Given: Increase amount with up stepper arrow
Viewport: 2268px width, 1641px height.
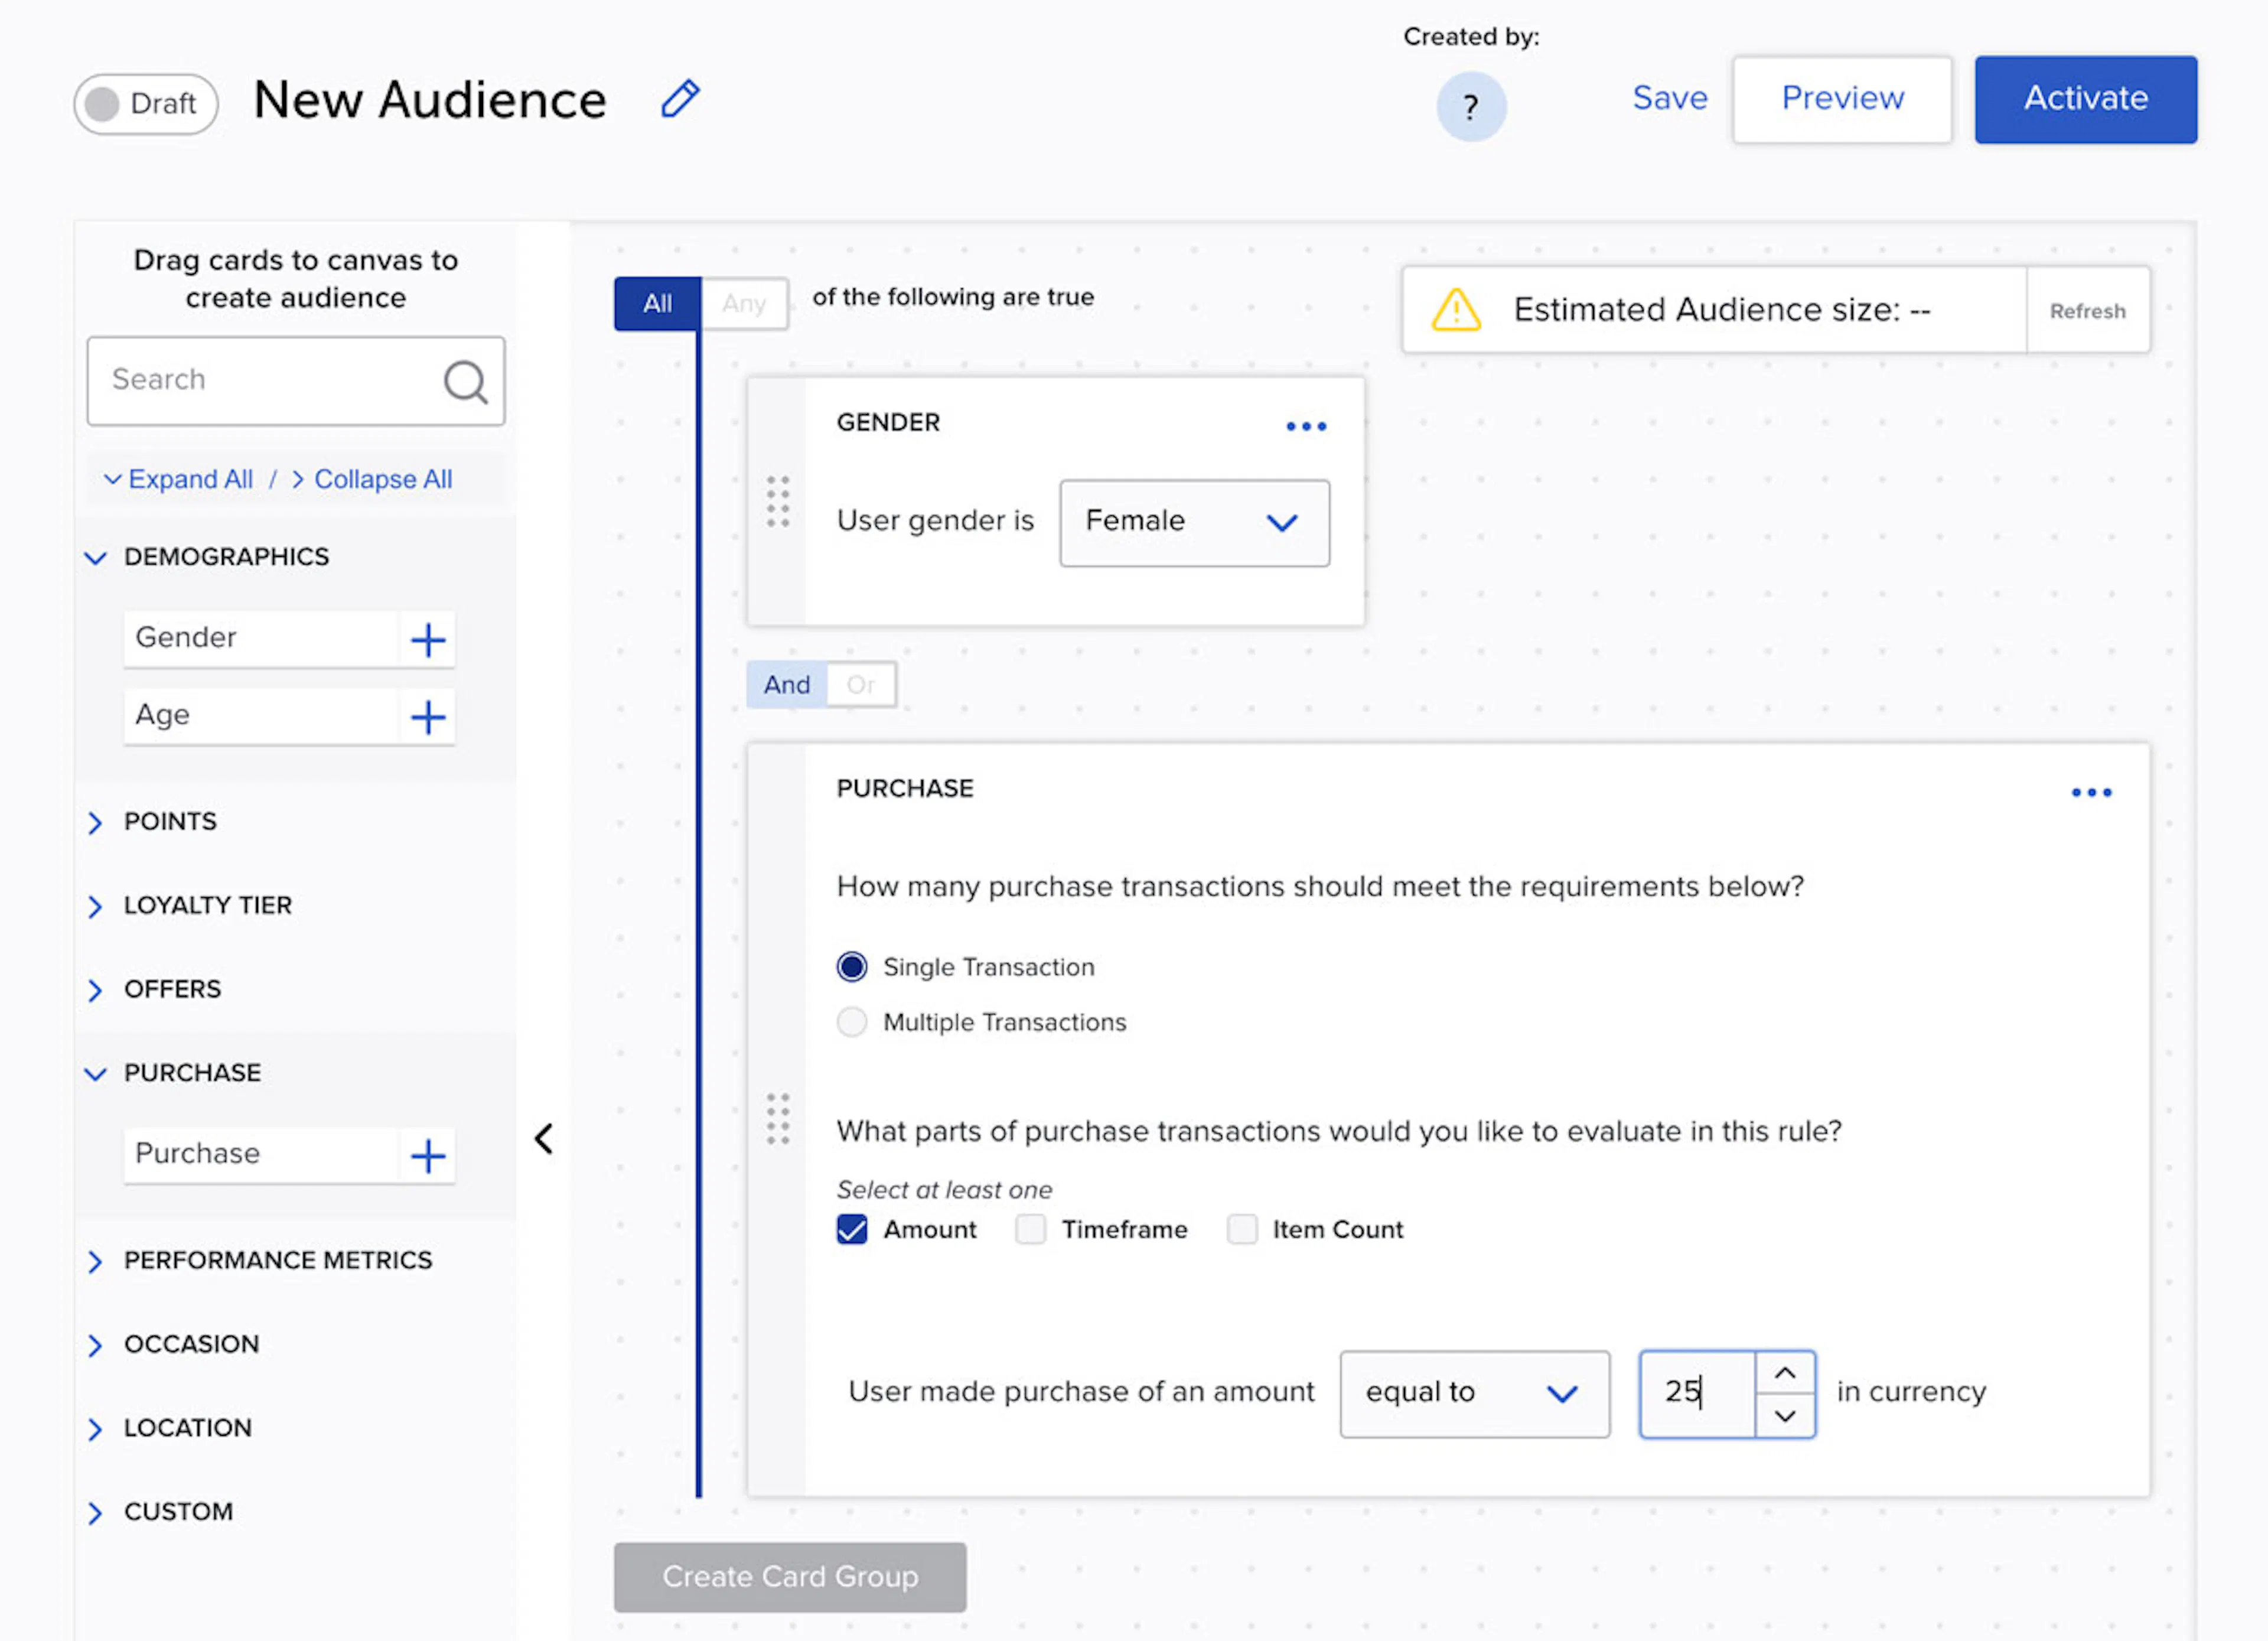Looking at the screenshot, I should pos(1785,1373).
